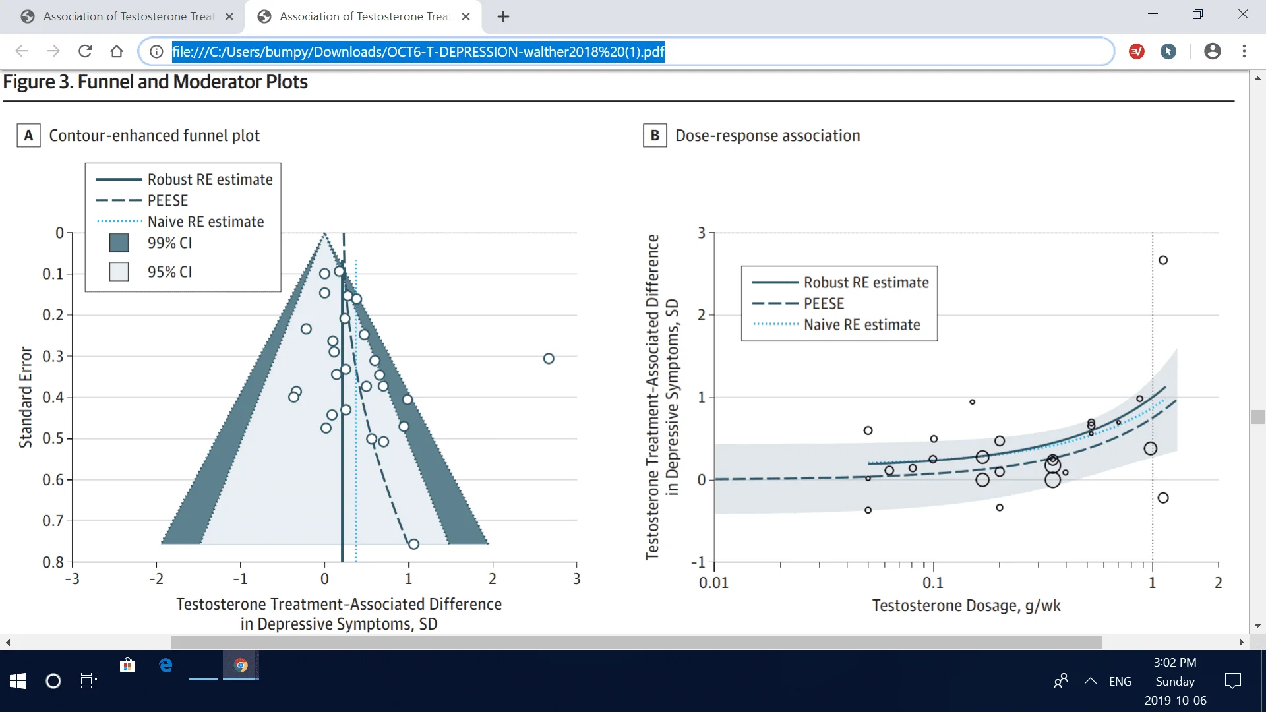This screenshot has height=712, width=1266.
Task: Open the People icon in system tray
Action: (x=1060, y=681)
